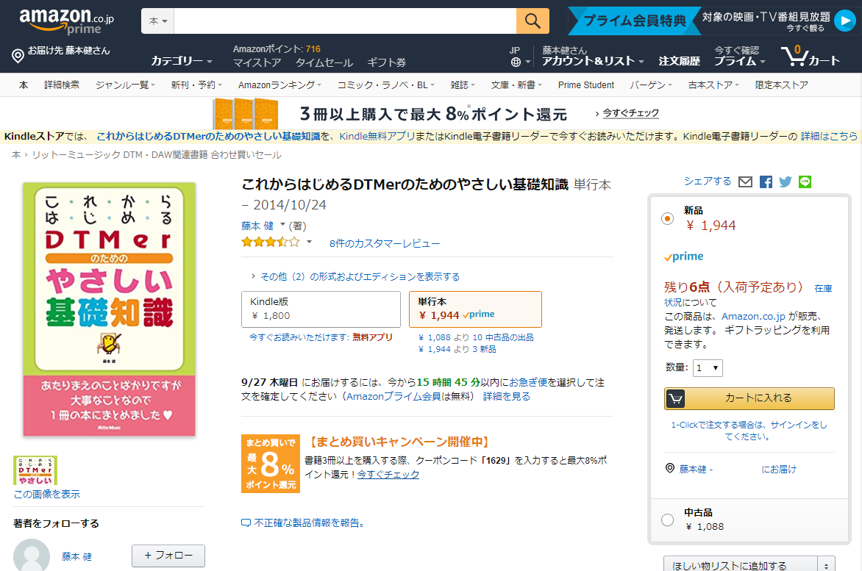Open マイストア in the header
Image resolution: width=862 pixels, height=571 pixels.
point(257,62)
